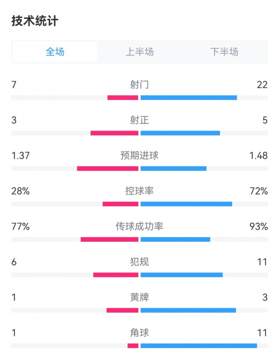The height and width of the screenshot is (362, 279).
Task: Click the 1.48 expected goals value
Action: (x=259, y=156)
